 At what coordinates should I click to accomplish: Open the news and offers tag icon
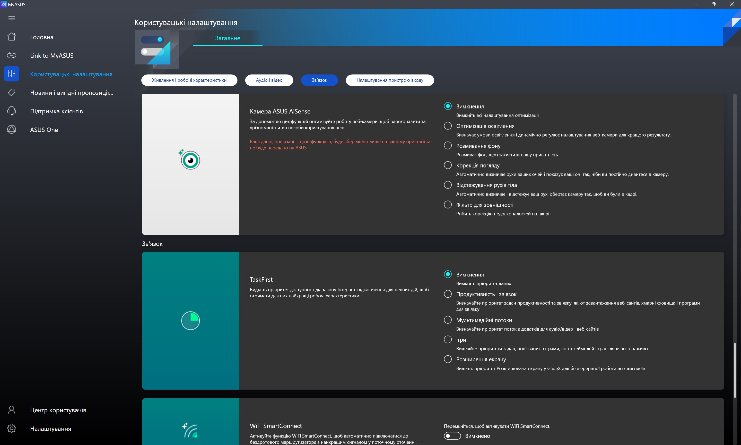pos(11,92)
